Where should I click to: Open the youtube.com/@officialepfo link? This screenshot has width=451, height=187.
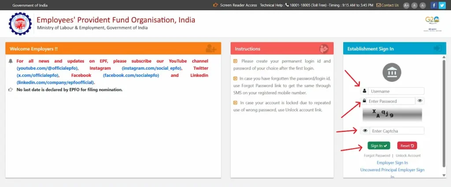point(47,68)
